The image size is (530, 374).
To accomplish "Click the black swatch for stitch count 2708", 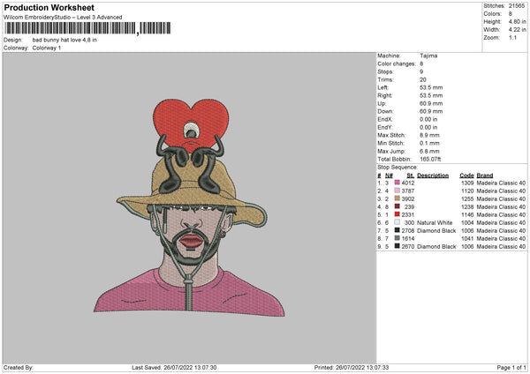I will [397, 230].
